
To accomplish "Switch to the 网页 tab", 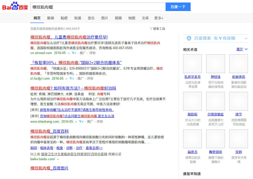I will point(37,18).
